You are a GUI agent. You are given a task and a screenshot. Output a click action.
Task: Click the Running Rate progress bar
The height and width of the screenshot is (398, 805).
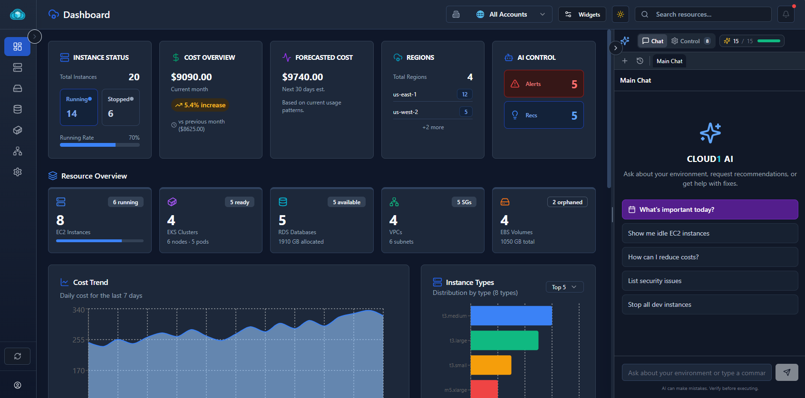coord(100,145)
